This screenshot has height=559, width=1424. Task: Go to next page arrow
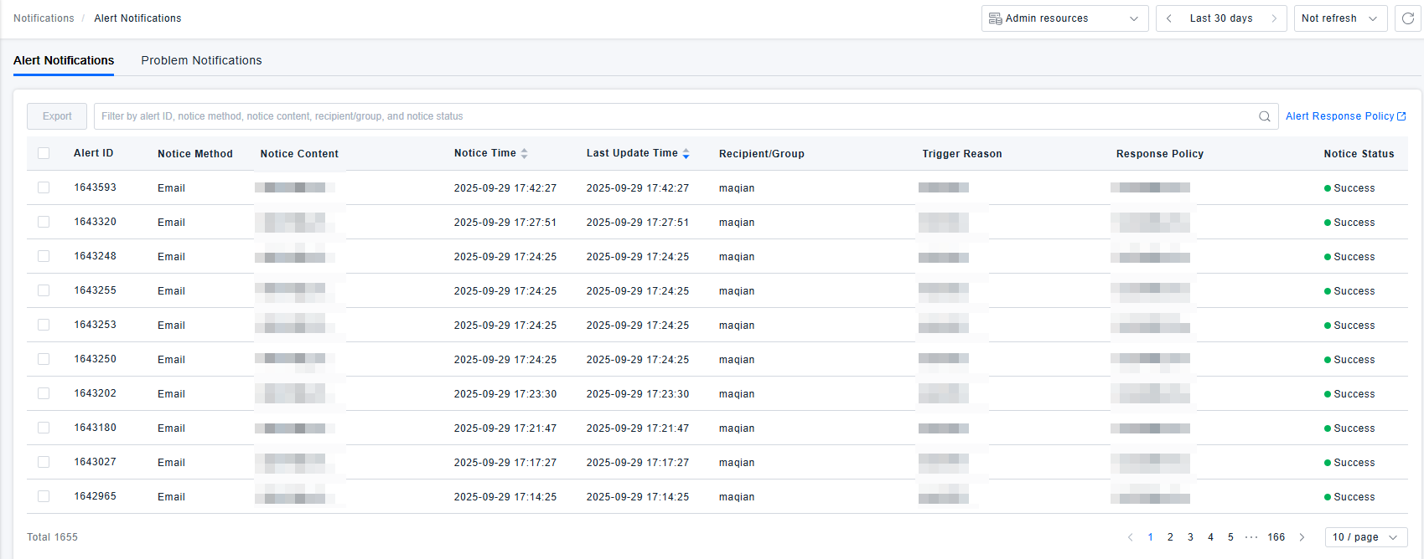1302,537
